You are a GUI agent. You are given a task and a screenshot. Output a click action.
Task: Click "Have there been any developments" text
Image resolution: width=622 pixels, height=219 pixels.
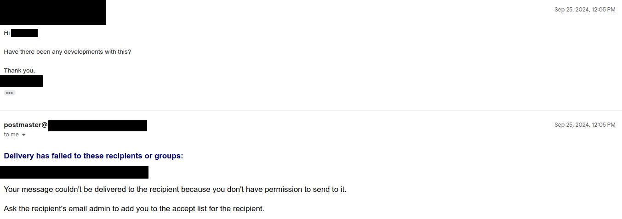(67, 52)
